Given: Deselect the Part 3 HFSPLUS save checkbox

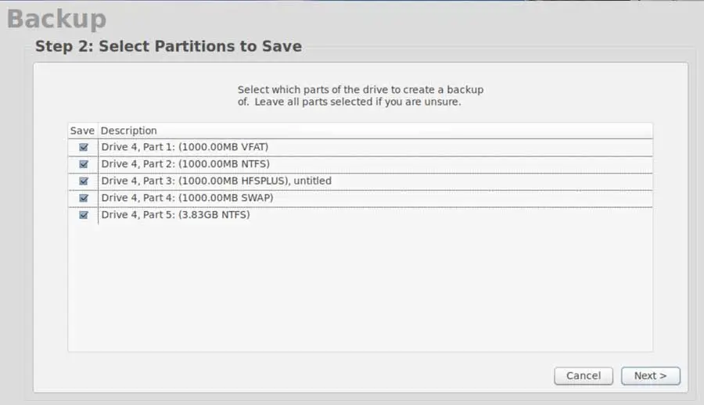Looking at the screenshot, I should (x=84, y=181).
